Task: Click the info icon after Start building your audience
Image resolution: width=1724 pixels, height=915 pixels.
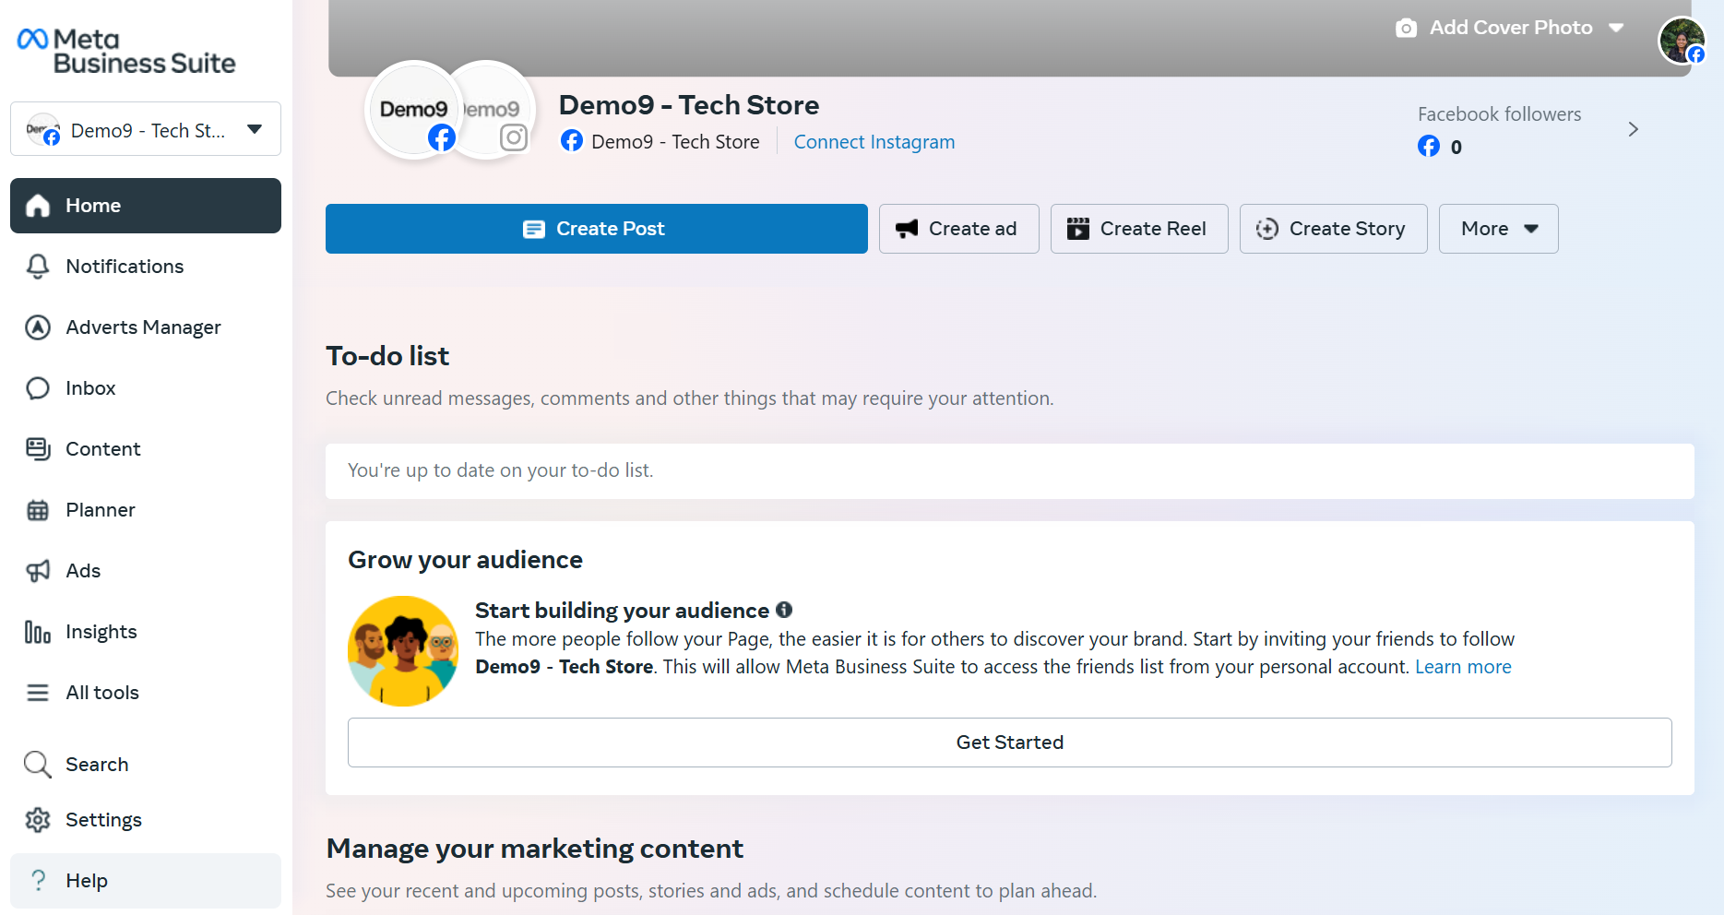Action: coord(784,610)
